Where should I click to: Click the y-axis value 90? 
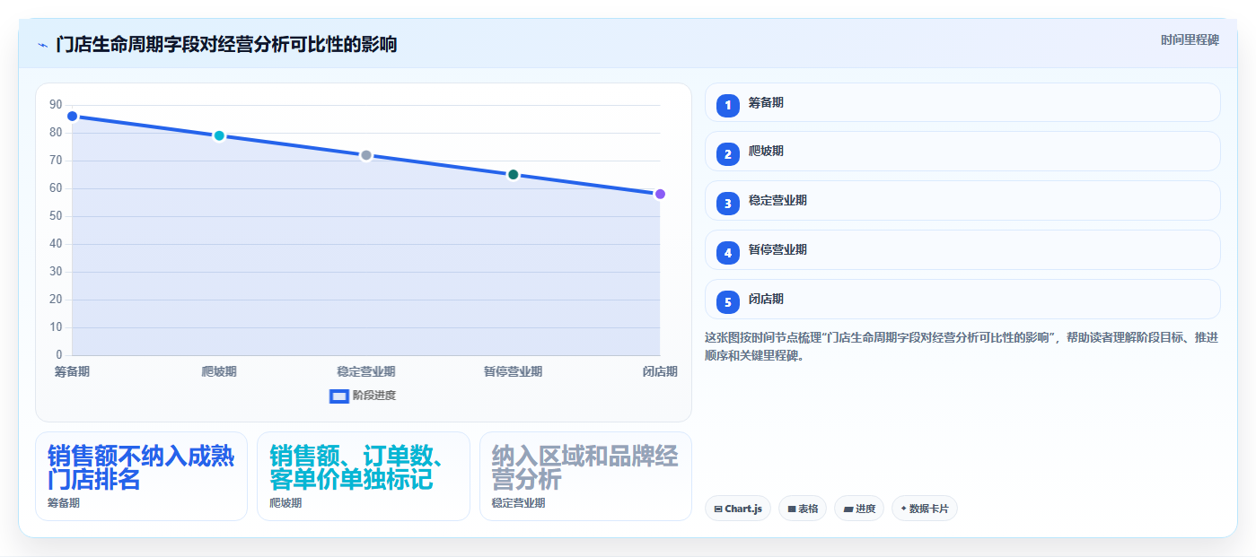point(56,105)
